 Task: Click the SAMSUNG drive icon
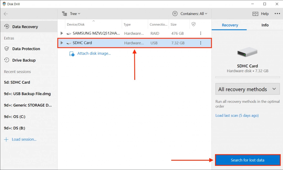coord(69,33)
